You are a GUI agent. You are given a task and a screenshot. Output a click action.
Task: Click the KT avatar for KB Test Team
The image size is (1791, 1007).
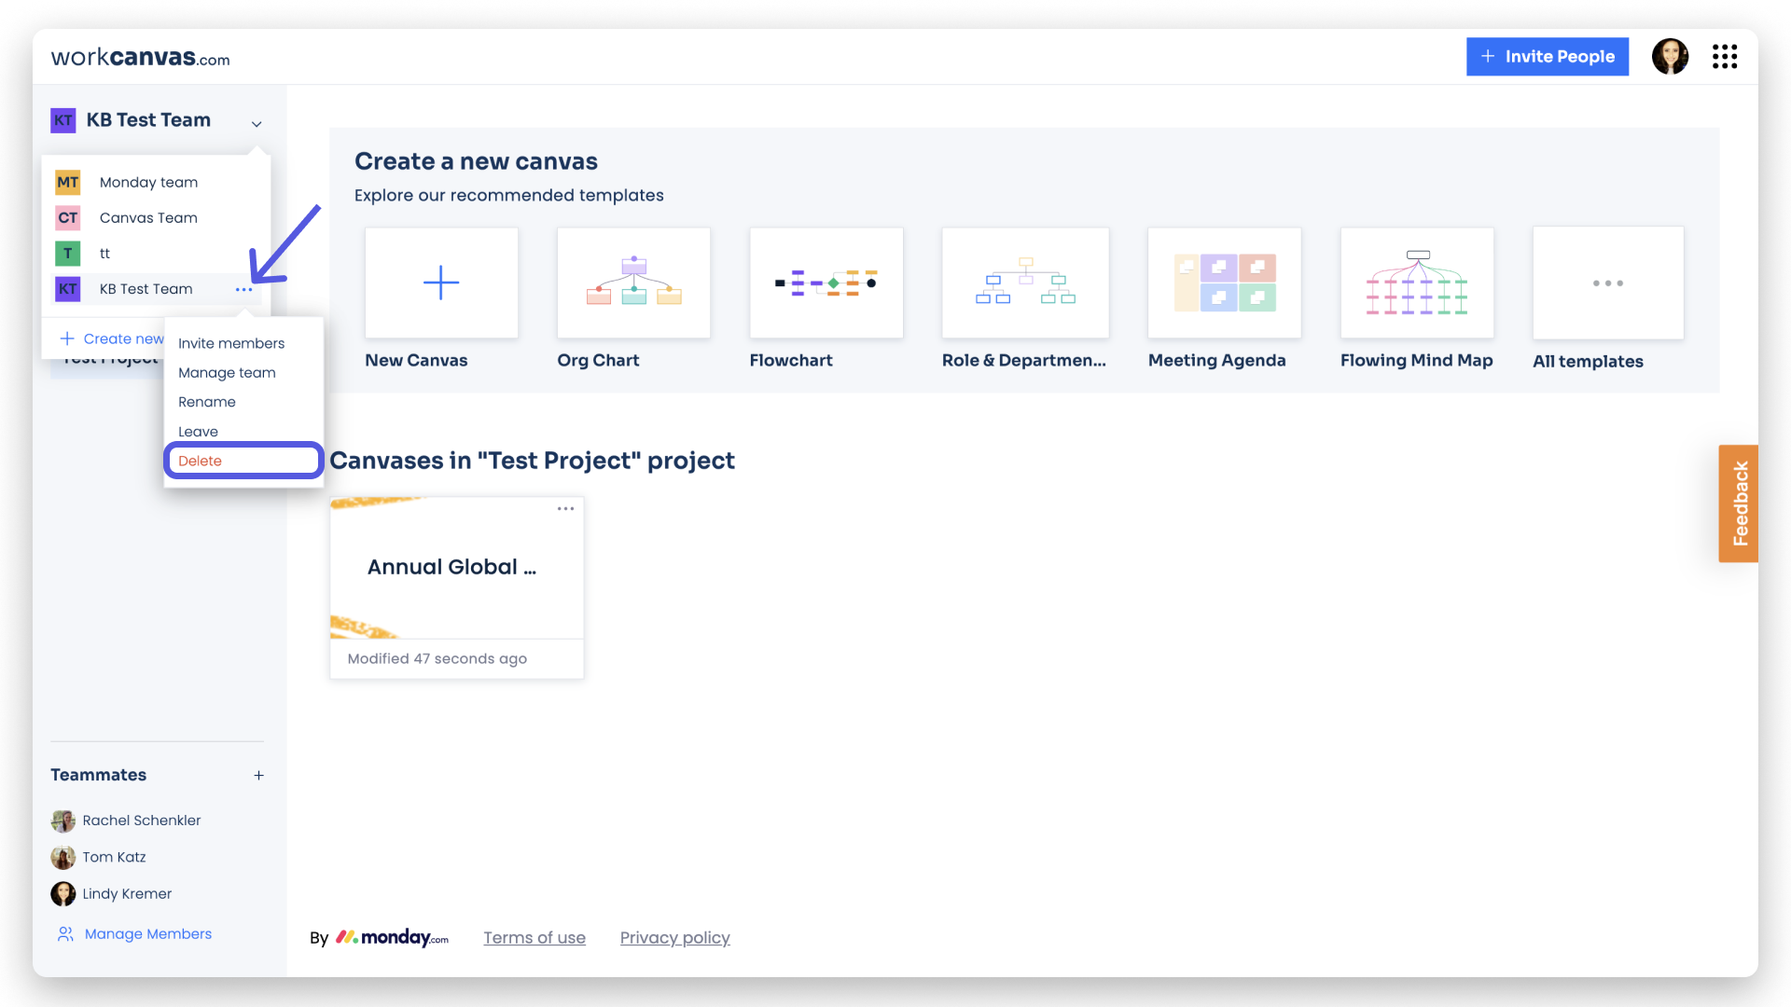point(62,120)
